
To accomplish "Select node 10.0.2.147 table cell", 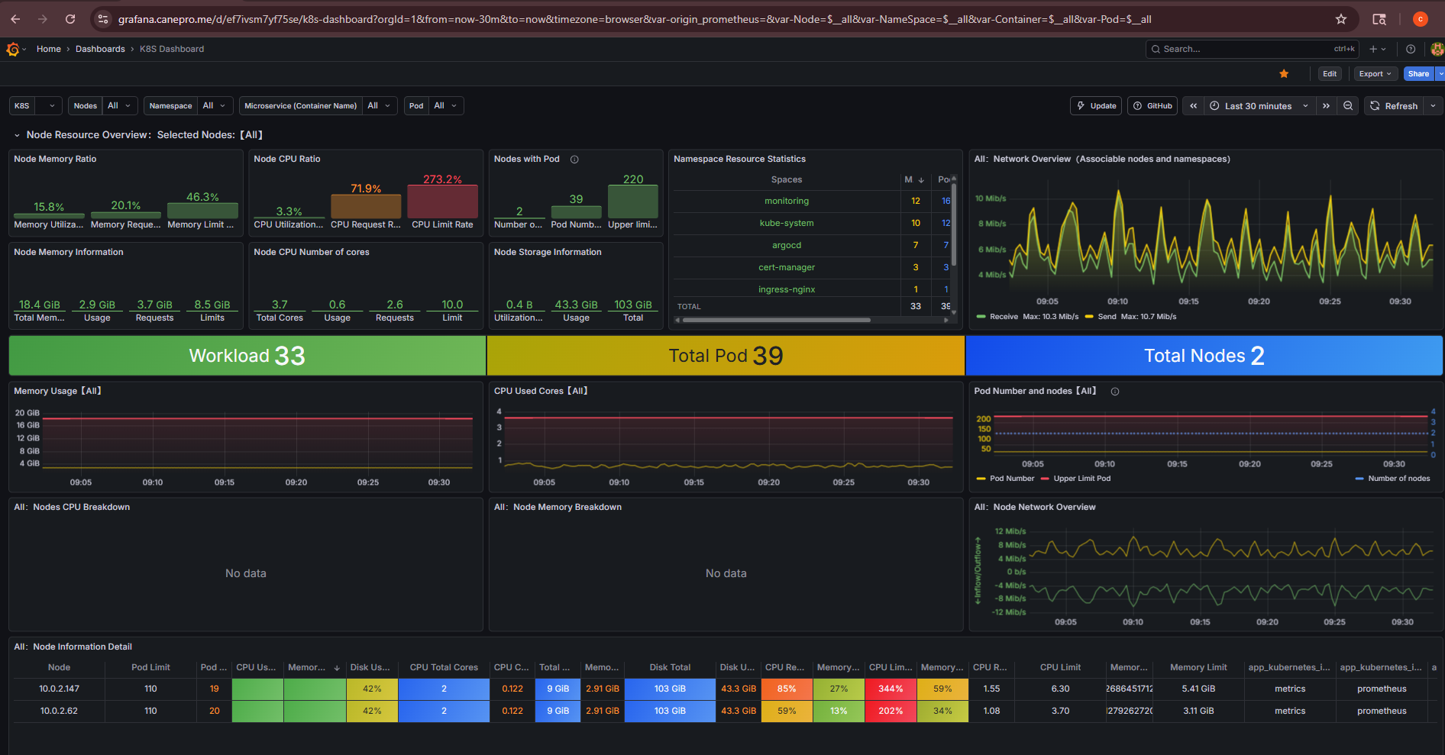I will coord(59,689).
